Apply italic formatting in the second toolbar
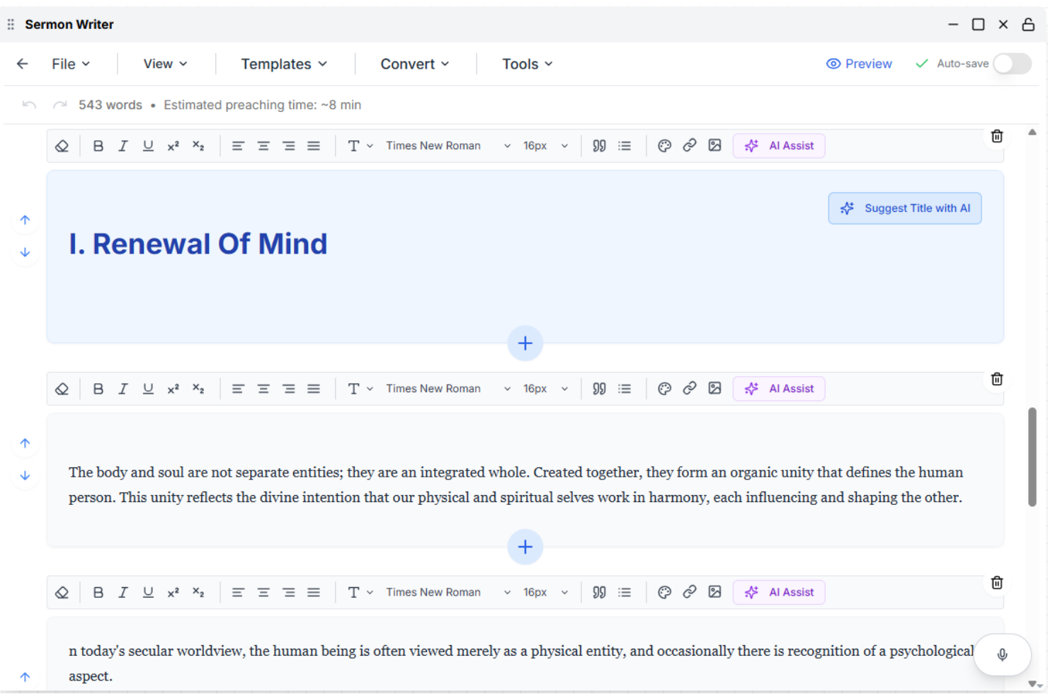This screenshot has width=1048, height=699. (123, 388)
